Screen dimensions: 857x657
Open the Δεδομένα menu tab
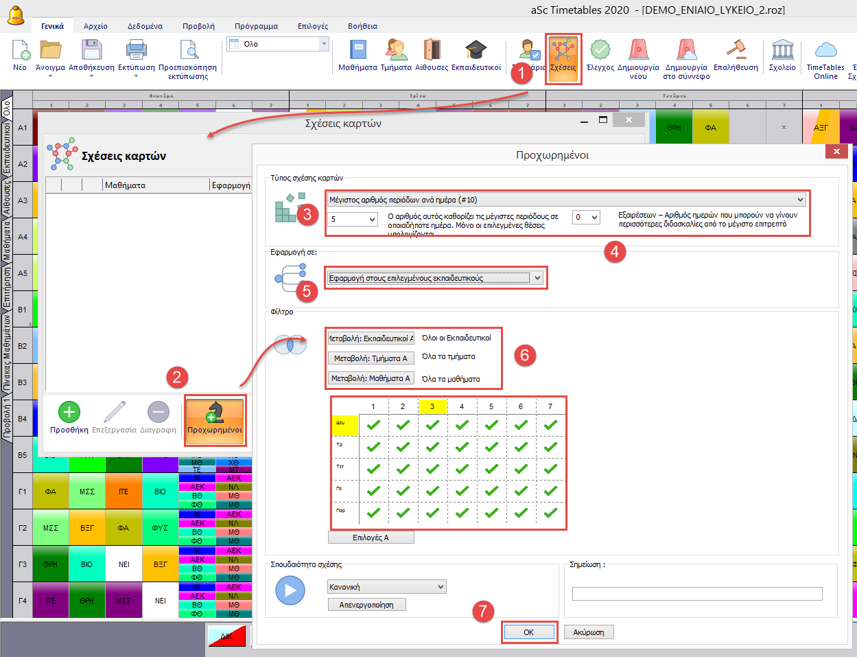click(x=145, y=26)
